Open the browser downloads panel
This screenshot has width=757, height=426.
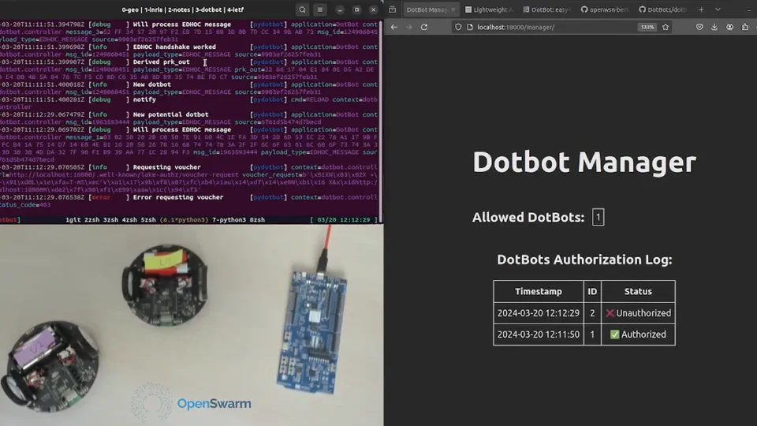(714, 27)
